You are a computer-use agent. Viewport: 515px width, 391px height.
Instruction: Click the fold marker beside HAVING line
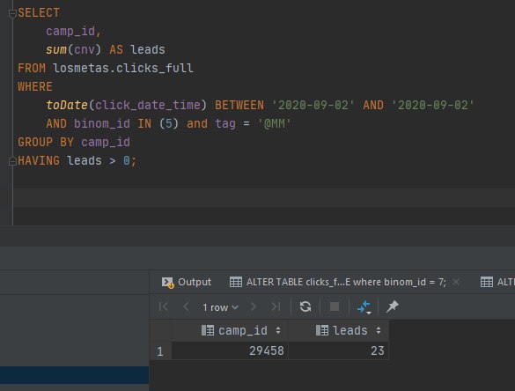(x=12, y=161)
